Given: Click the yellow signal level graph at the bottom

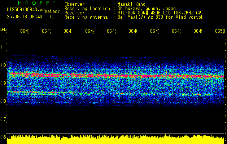Looking at the screenshot, I should pyautogui.click(x=115, y=140).
